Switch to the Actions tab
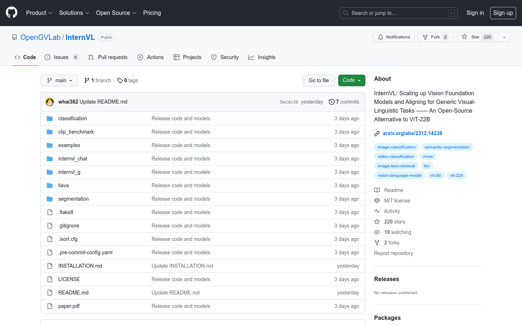This screenshot has width=522, height=326. pyautogui.click(x=151, y=57)
